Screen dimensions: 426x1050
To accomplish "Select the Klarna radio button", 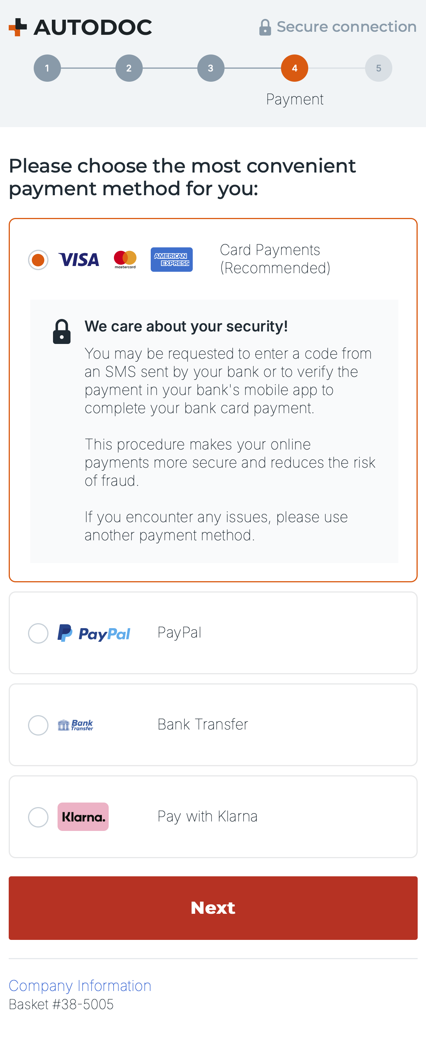I will (x=38, y=817).
